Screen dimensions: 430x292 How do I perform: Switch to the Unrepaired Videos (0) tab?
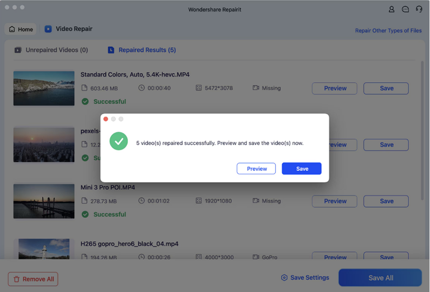(x=51, y=50)
